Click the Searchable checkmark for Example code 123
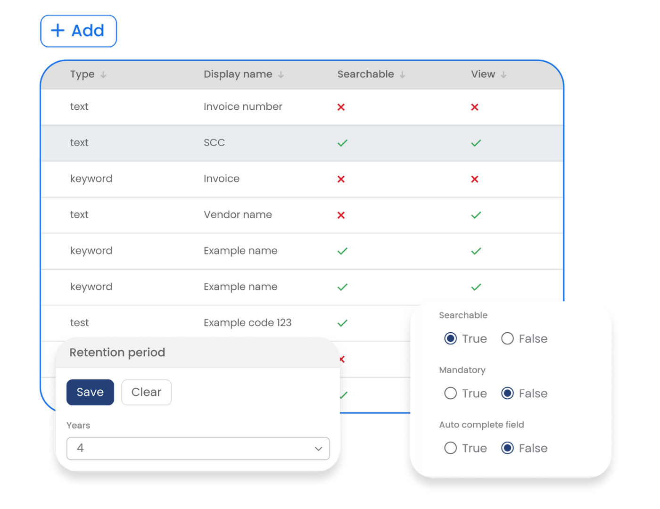This screenshot has height=509, width=660. coord(342,323)
